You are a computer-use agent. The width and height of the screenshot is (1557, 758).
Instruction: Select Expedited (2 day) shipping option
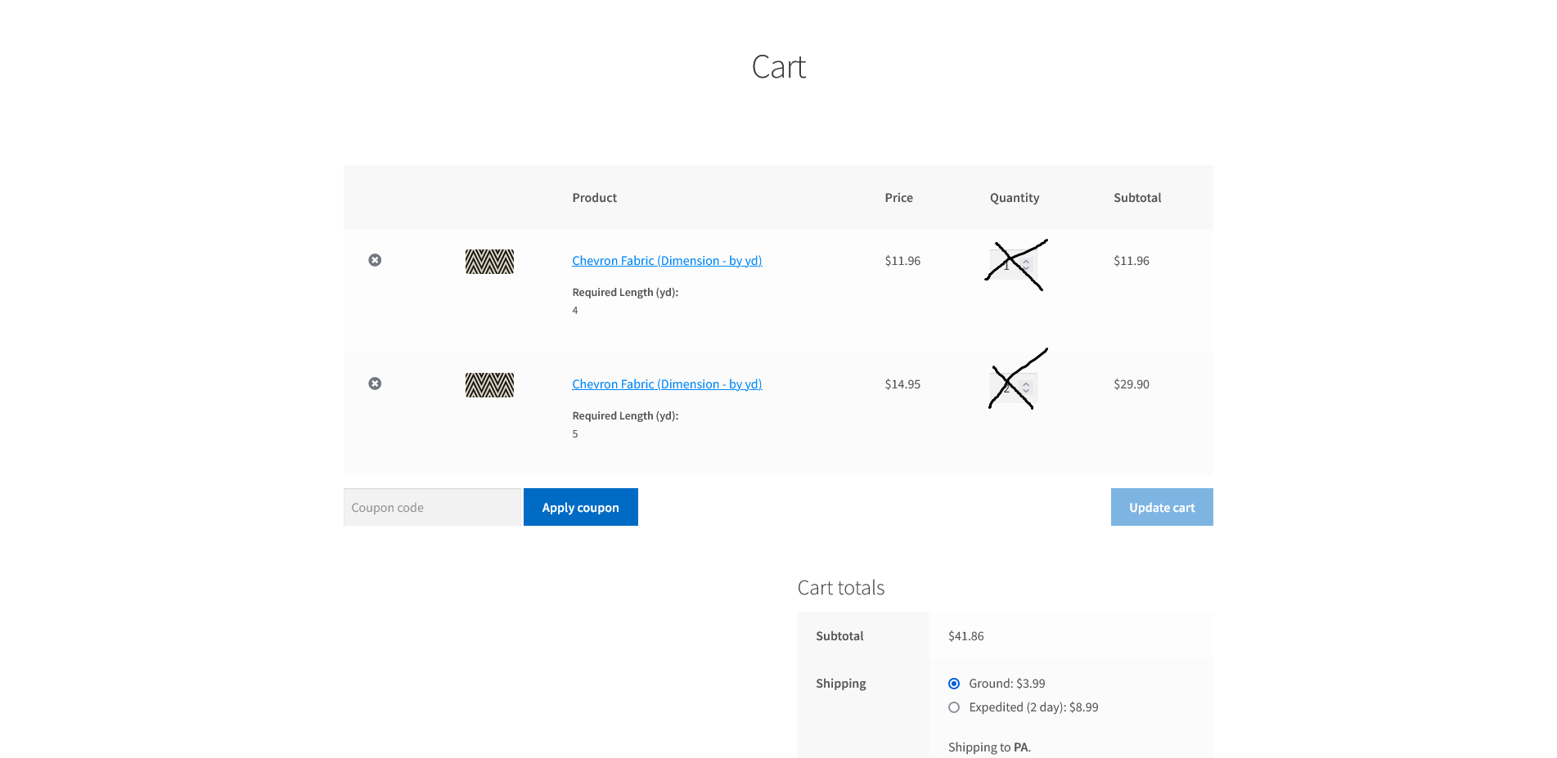pyautogui.click(x=954, y=707)
